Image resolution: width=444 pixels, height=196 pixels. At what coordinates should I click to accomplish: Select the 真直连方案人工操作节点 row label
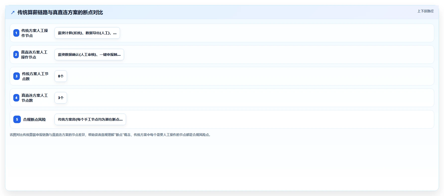coord(34,55)
